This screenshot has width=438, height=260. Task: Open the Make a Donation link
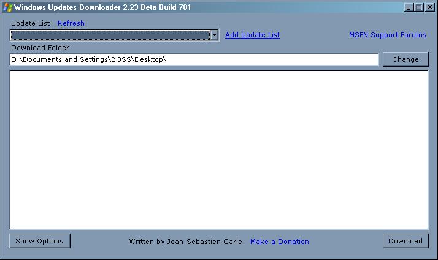click(x=279, y=242)
